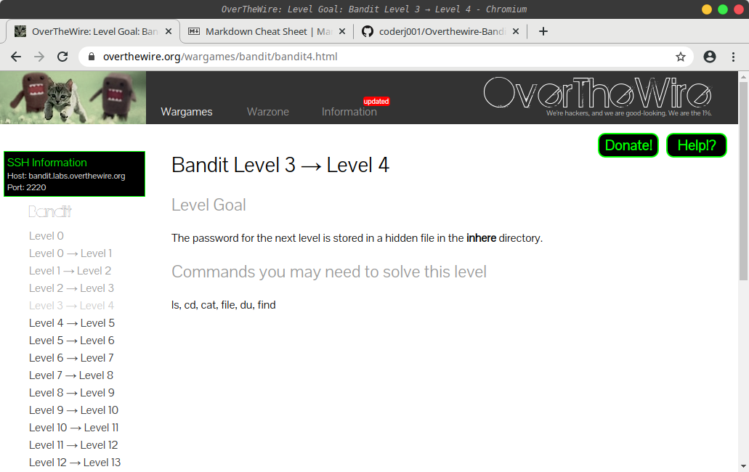
Task: Switch to the coderj001/Overthewire-Bandit GitHub tab
Action: click(441, 31)
